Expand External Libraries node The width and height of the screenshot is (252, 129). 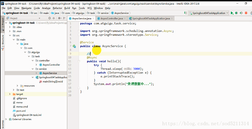click(6, 119)
